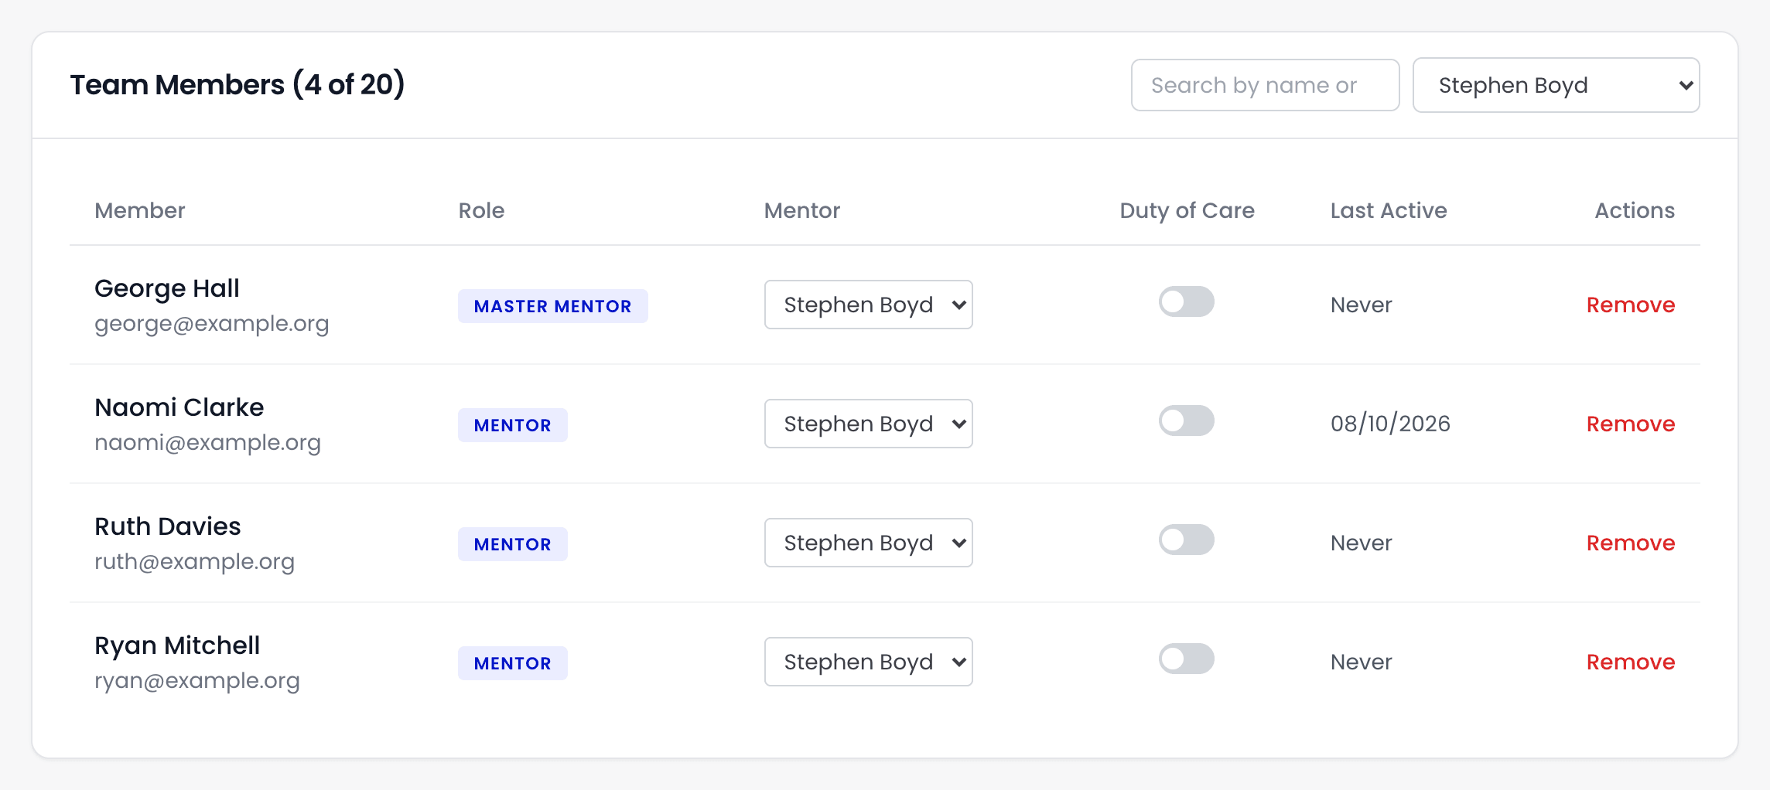This screenshot has height=790, width=1770.
Task: Select mentor dropdown for Ryan Mitchell
Action: [x=868, y=662]
